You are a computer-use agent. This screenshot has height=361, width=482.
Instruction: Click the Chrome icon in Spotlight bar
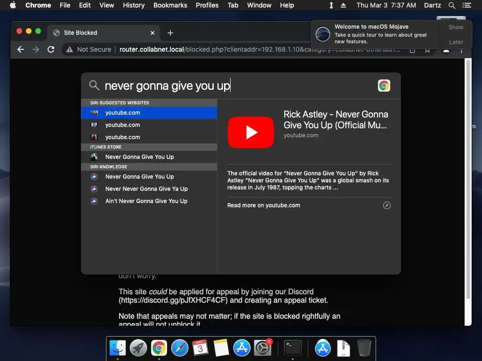click(x=384, y=86)
